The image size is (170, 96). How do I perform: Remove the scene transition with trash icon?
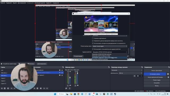click(x=138, y=76)
